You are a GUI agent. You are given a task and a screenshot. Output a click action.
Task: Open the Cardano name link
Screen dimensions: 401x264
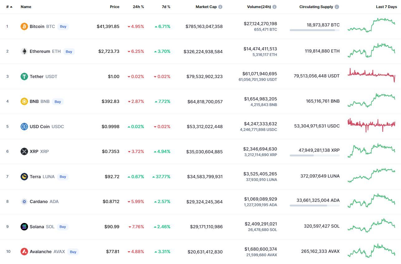[39, 201]
